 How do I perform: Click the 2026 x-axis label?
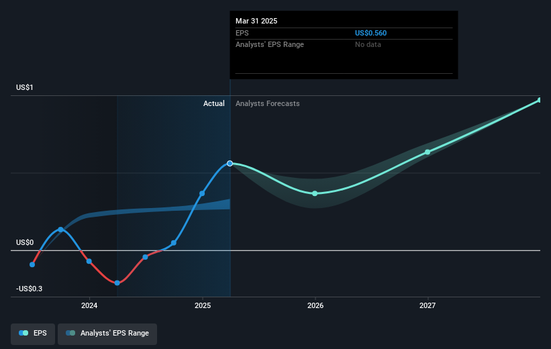[315, 305]
